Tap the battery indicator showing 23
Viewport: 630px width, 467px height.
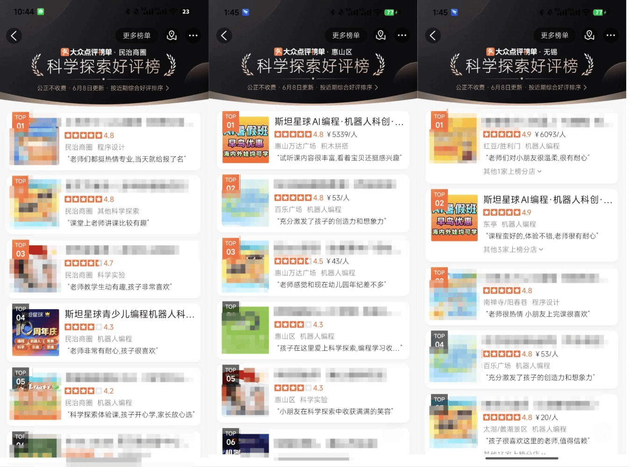pyautogui.click(x=185, y=12)
